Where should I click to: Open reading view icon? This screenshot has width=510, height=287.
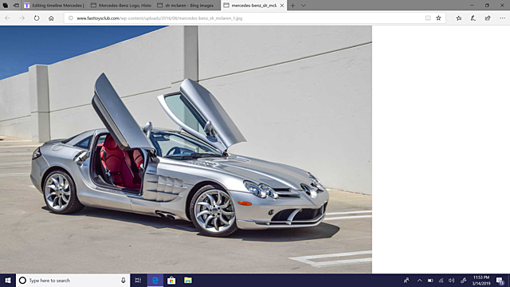428,18
